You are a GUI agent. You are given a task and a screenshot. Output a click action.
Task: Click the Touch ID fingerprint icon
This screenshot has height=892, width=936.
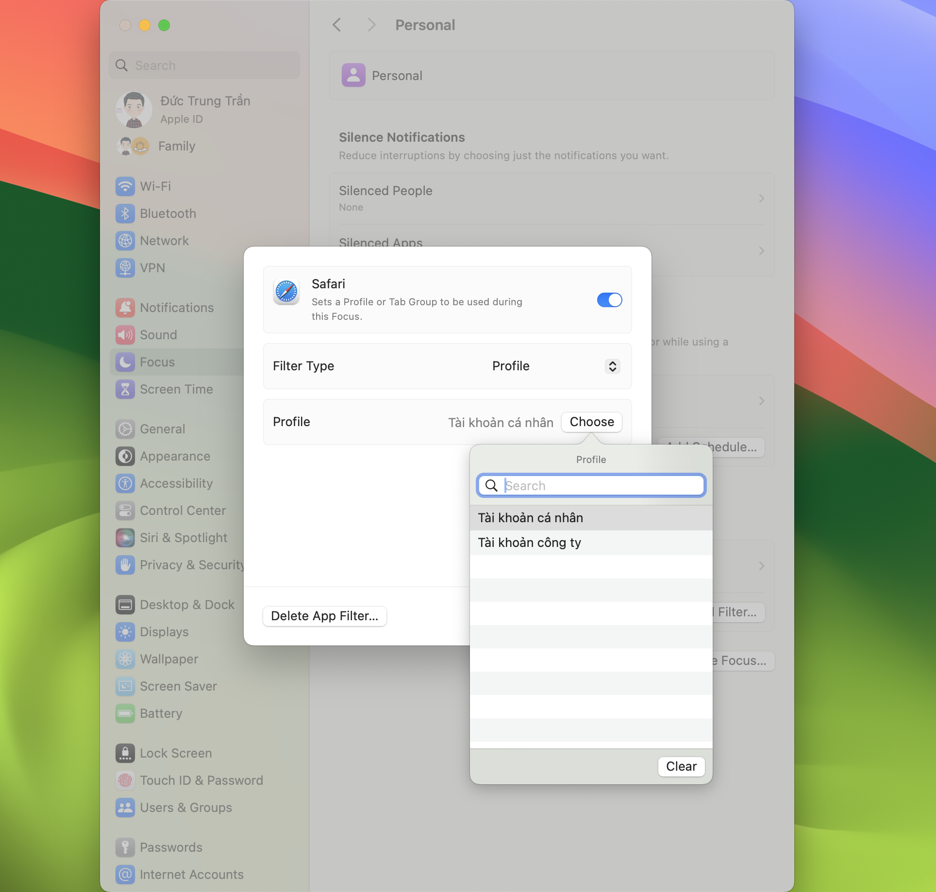[x=125, y=780]
